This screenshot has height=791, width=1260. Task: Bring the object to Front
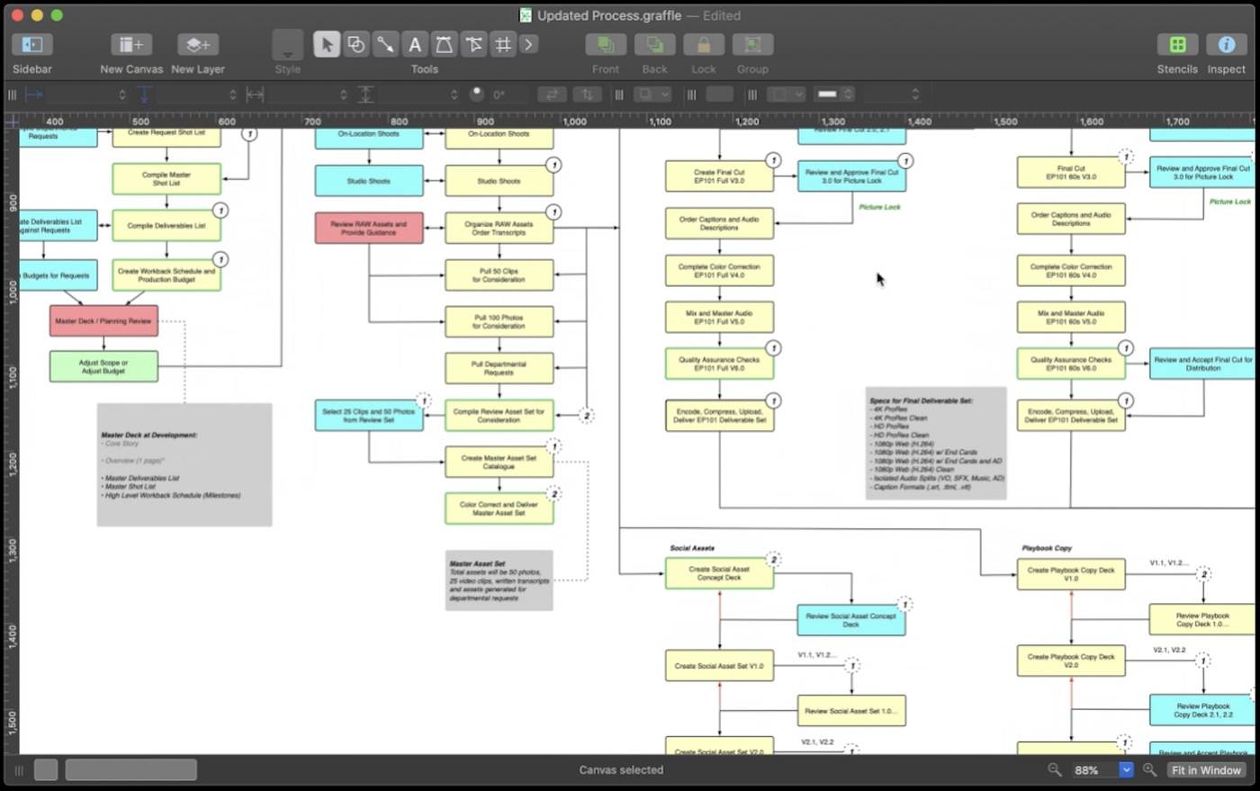[x=606, y=45]
